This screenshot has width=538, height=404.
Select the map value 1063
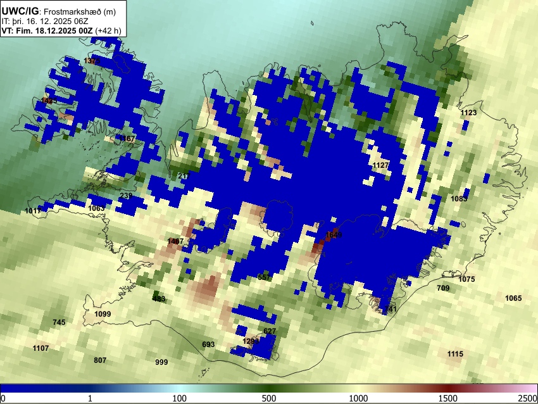pyautogui.click(x=96, y=208)
